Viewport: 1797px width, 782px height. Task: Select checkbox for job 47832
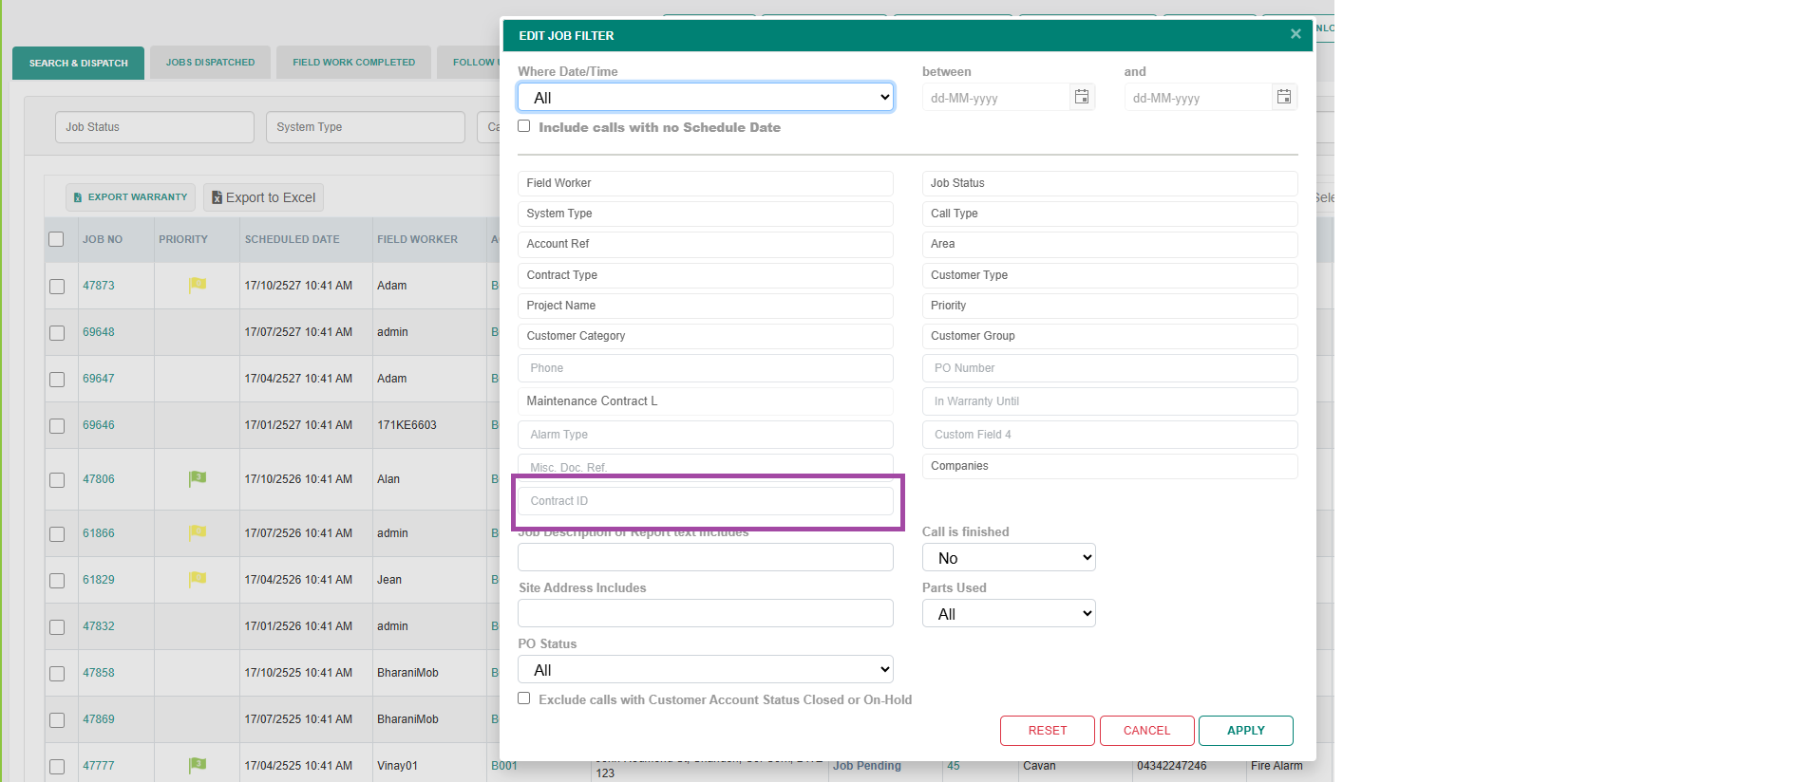[57, 627]
